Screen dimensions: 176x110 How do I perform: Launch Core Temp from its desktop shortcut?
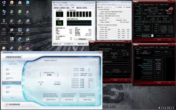point(12,31)
